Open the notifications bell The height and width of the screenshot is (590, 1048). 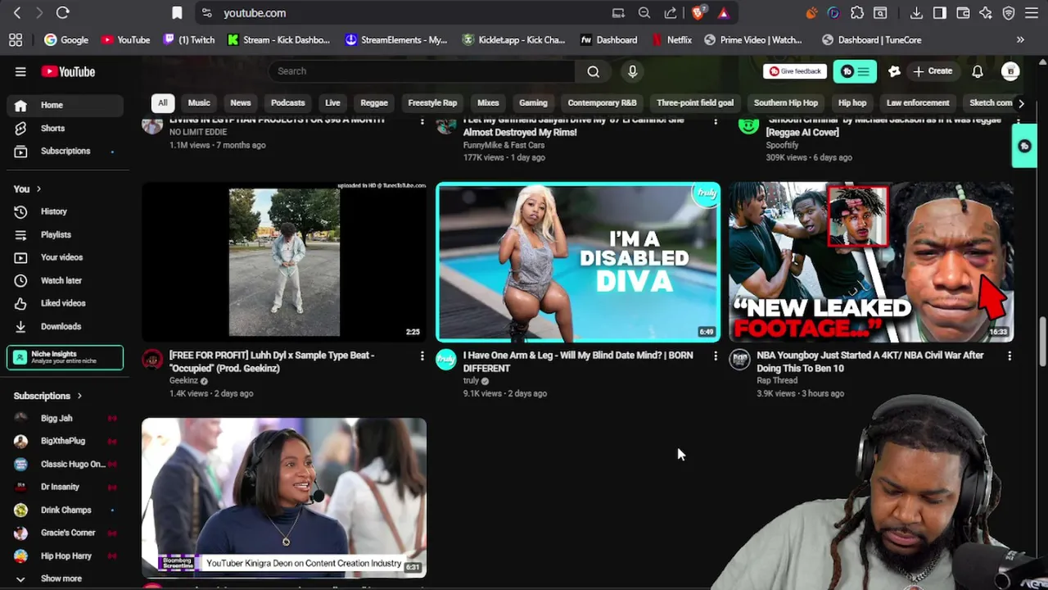point(977,71)
